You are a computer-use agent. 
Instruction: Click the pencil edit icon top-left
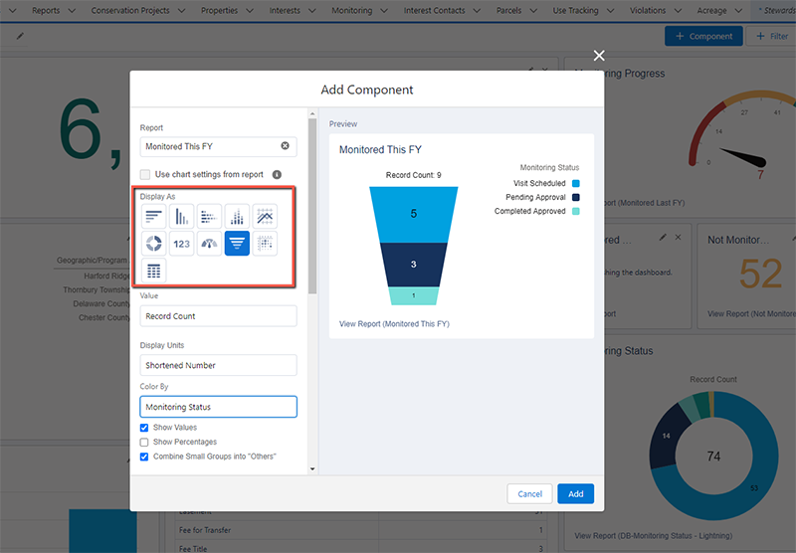(20, 36)
